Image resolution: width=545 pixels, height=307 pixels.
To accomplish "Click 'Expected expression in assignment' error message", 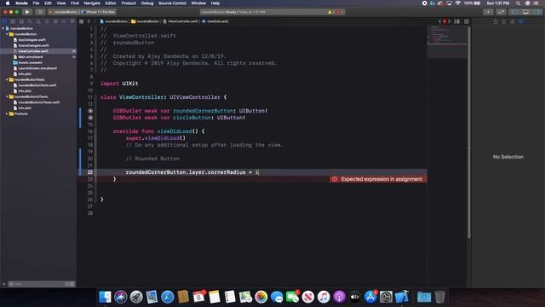I will (381, 179).
